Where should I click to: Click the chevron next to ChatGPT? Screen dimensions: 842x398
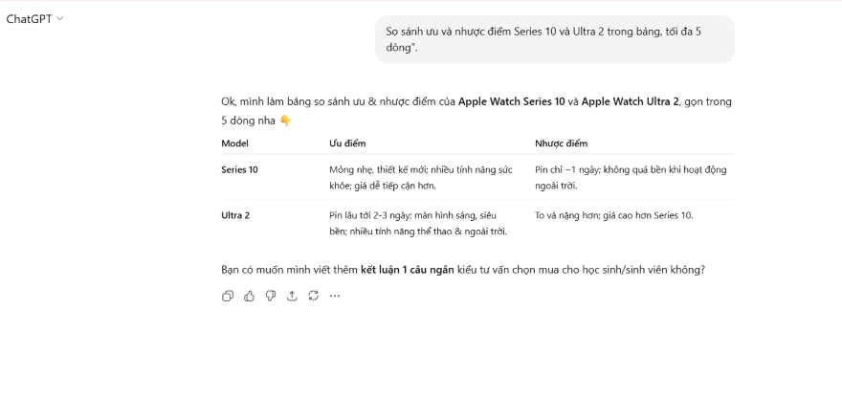pyautogui.click(x=60, y=18)
